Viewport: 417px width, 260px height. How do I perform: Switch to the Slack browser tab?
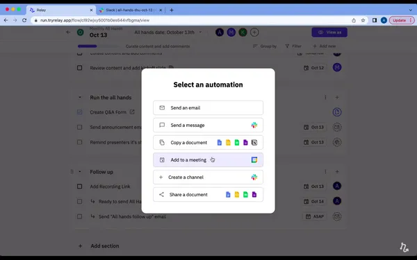131,10
